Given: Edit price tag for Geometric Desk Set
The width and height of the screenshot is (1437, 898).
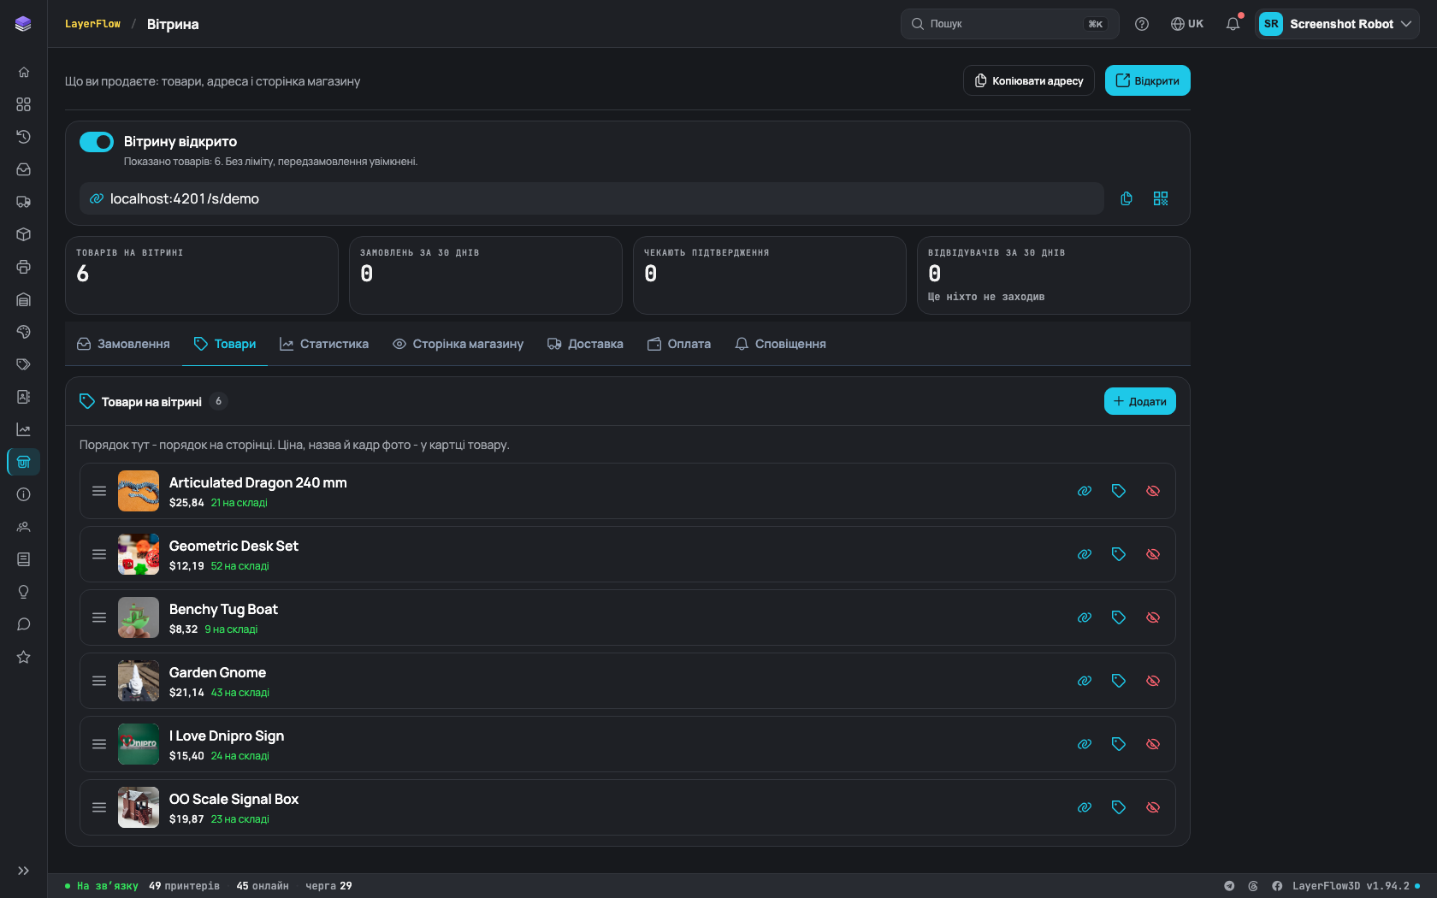Looking at the screenshot, I should (1119, 554).
